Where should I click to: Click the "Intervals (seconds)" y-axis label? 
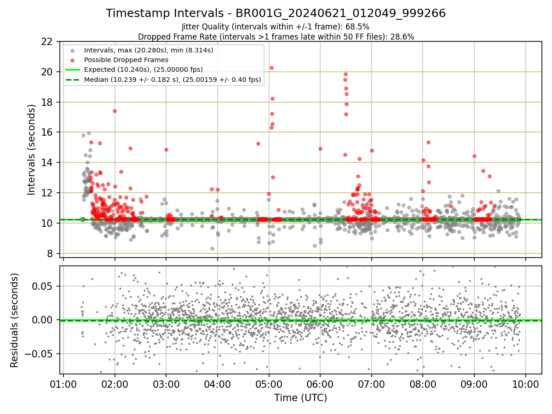[31, 149]
